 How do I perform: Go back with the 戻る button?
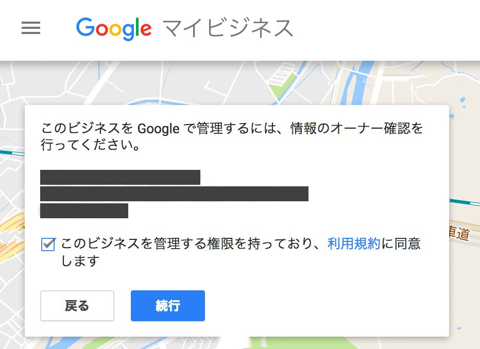(77, 306)
